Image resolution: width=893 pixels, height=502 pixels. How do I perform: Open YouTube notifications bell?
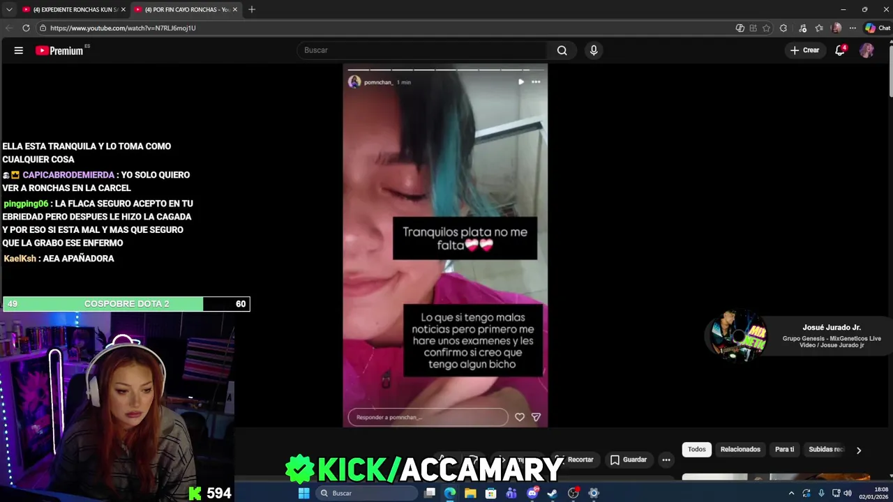click(841, 50)
